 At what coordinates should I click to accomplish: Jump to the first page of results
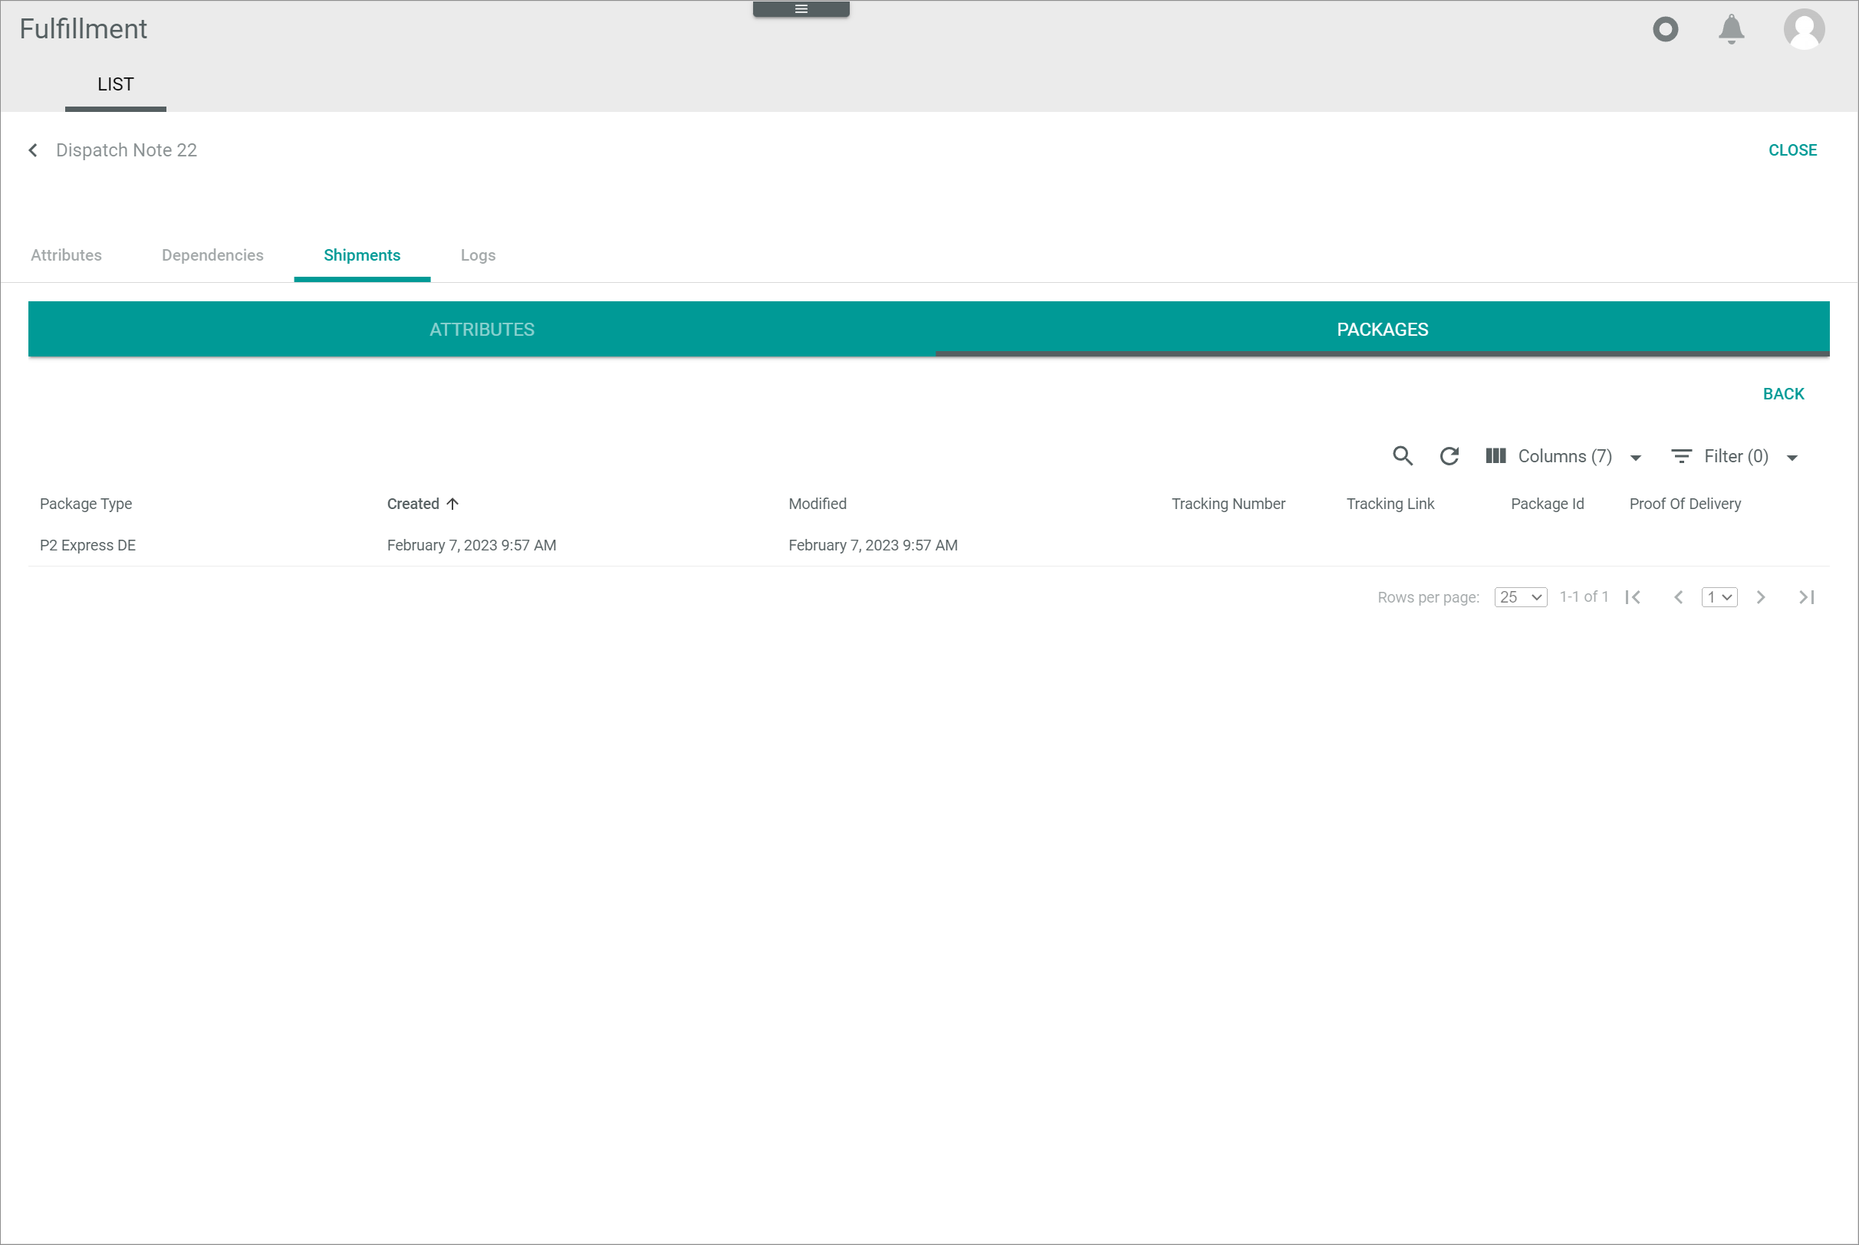coord(1633,597)
